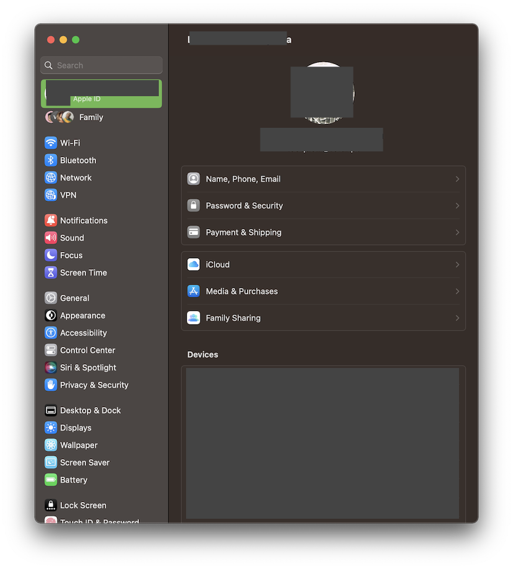Viewport: 513px width, 569px height.
Task: Click the VPN icon in sidebar
Action: pyautogui.click(x=51, y=195)
